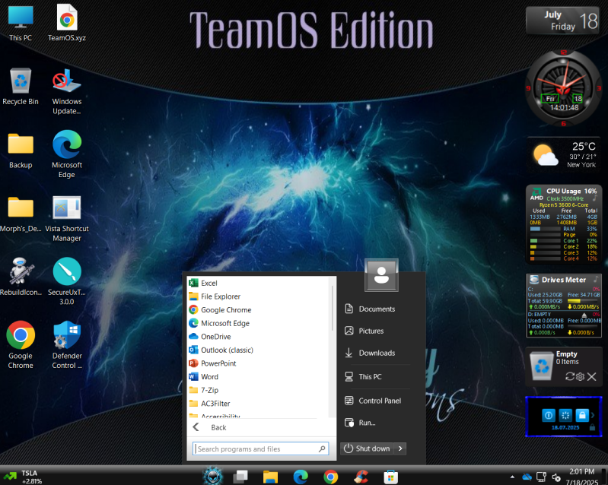Focus the Search programs and files box
The image size is (608, 485).
pos(260,449)
